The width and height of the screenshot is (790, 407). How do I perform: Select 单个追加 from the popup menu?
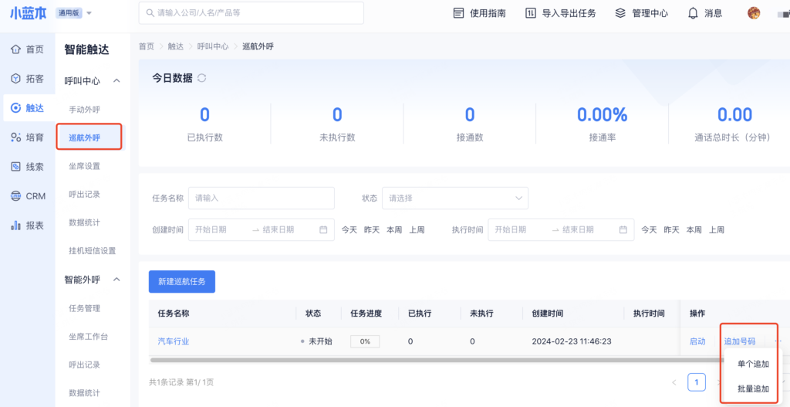(x=753, y=364)
